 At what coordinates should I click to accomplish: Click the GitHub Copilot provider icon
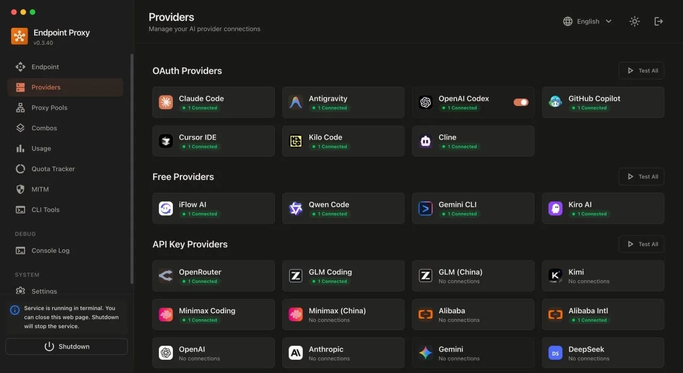555,102
